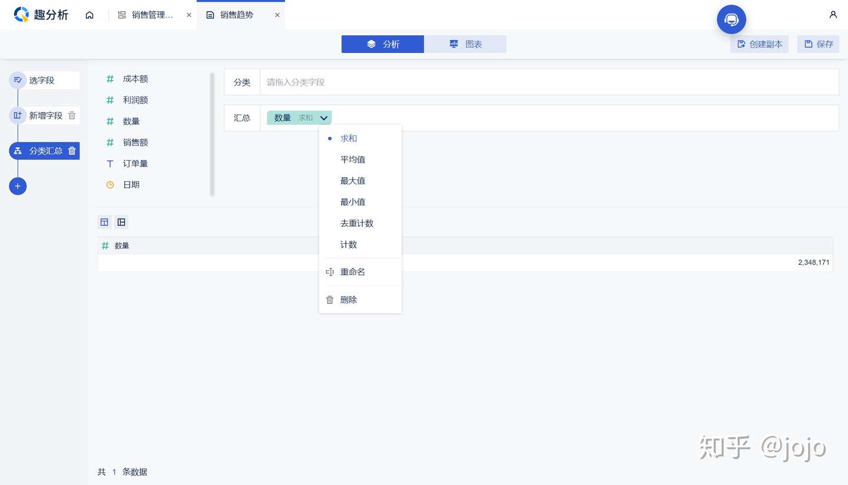Click the 共 1 条数据 status text
848x485 pixels.
point(122,471)
